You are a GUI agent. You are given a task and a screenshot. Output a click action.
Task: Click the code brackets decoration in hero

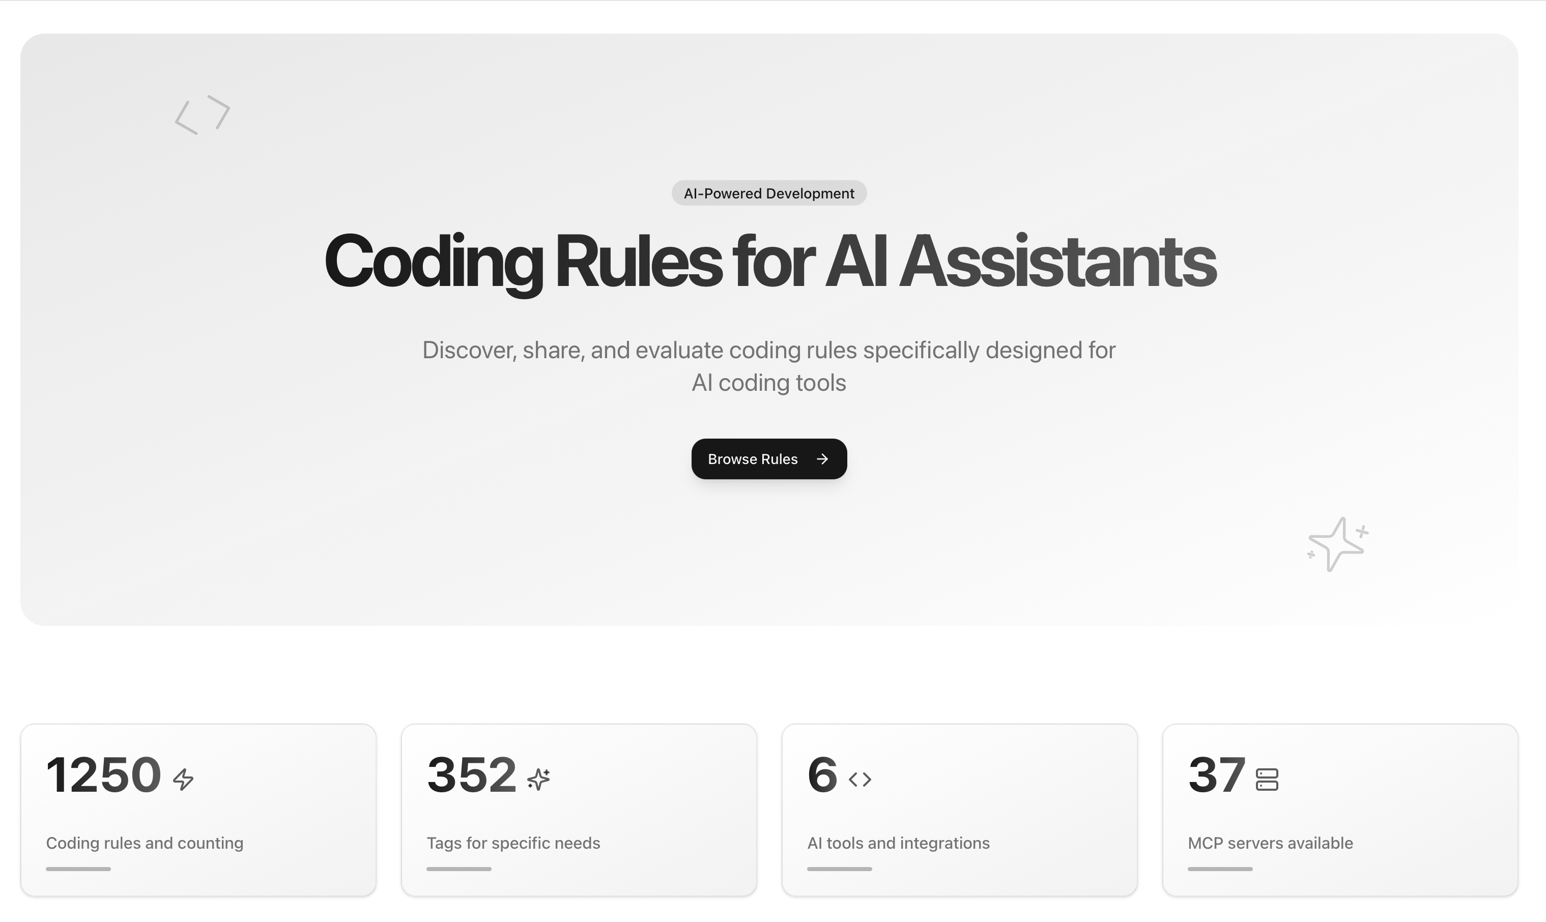[203, 115]
